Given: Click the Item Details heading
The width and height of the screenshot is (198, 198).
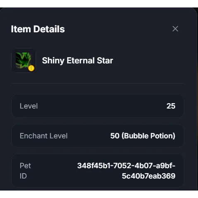Looking at the screenshot, I should (38, 29).
